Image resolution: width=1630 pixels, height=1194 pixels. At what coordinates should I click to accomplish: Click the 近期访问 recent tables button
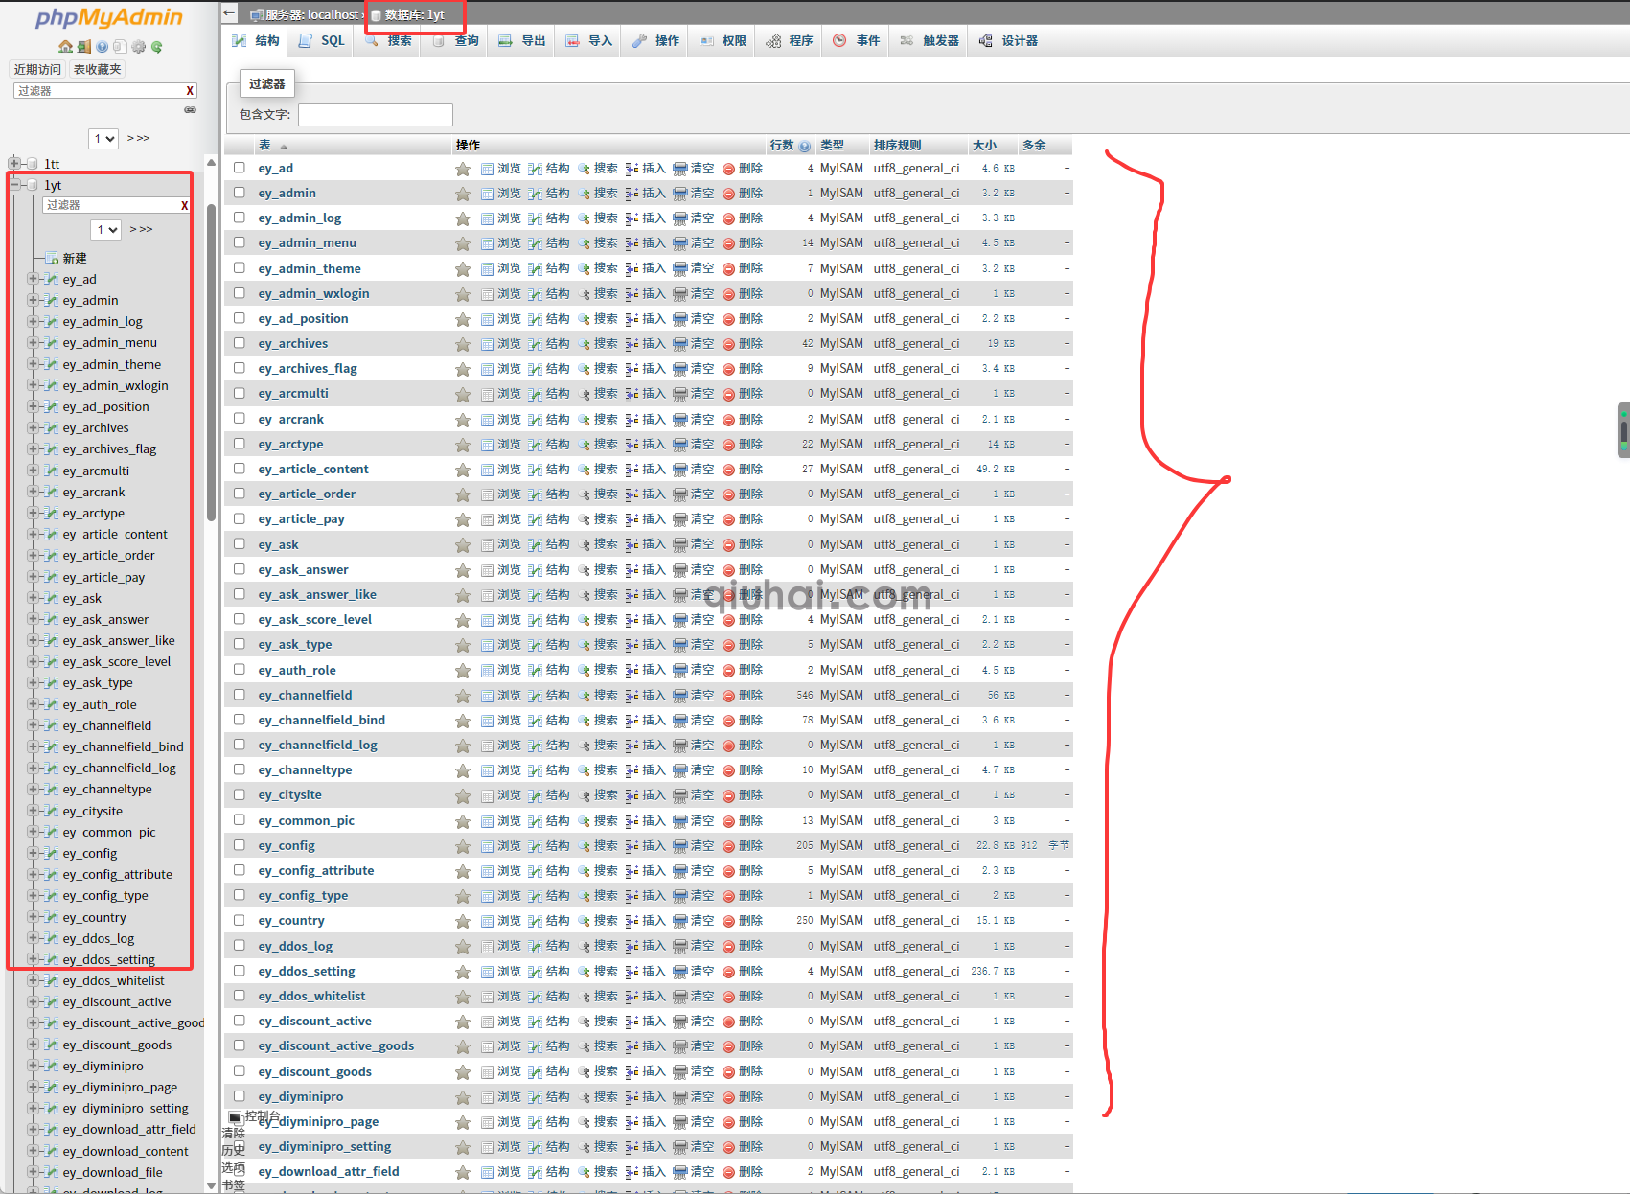37,69
